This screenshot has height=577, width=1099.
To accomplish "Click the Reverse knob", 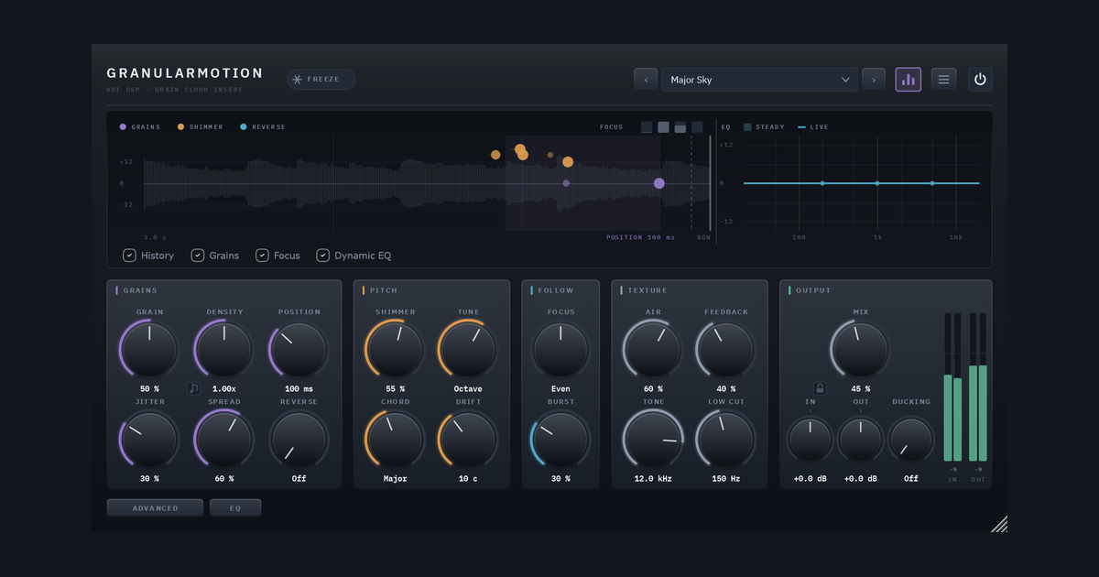I will 299,439.
